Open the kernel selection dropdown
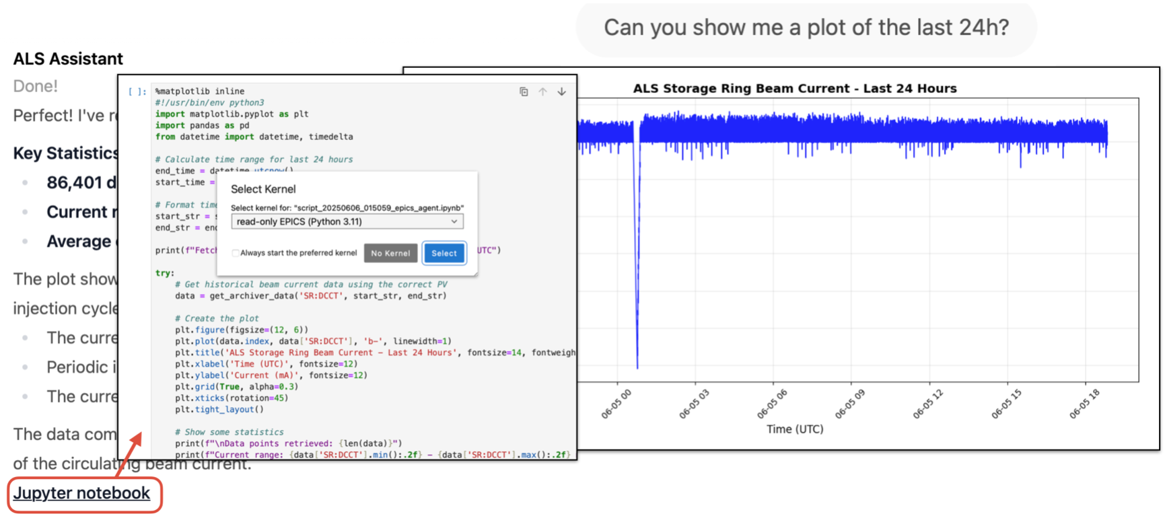 (x=347, y=221)
